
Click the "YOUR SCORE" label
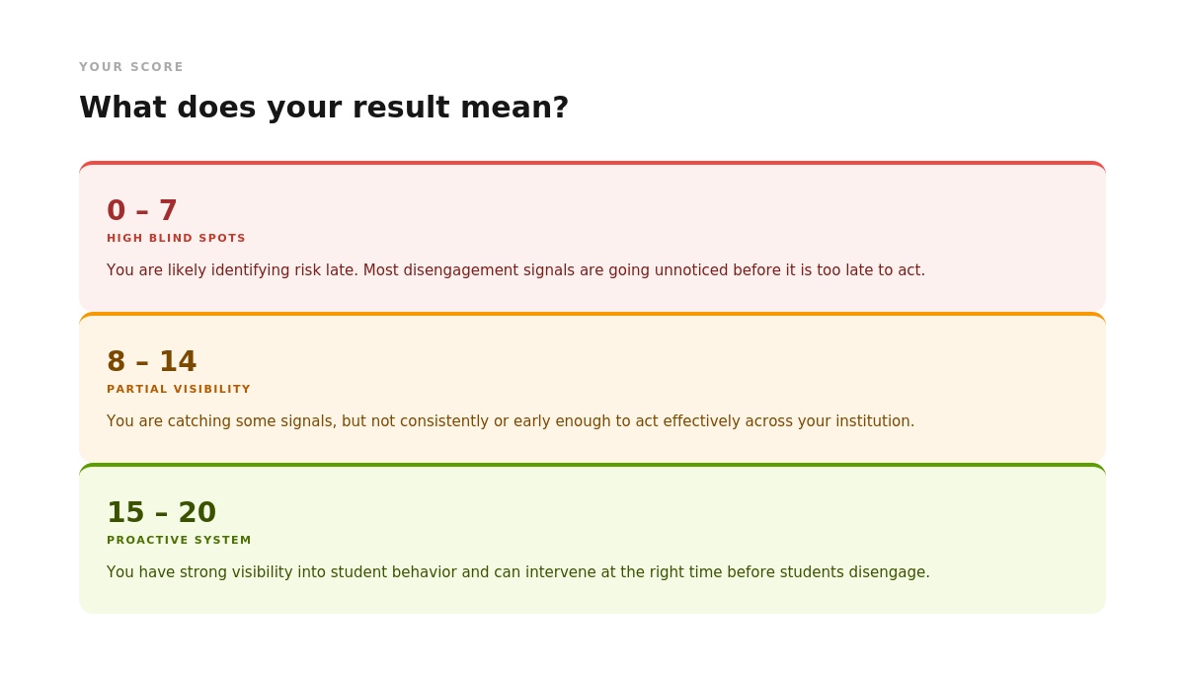pos(131,67)
